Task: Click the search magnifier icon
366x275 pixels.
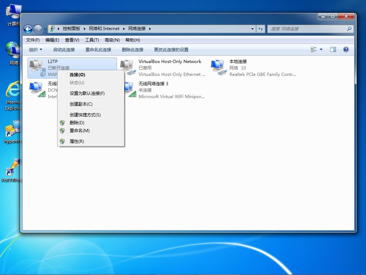Action: point(349,29)
